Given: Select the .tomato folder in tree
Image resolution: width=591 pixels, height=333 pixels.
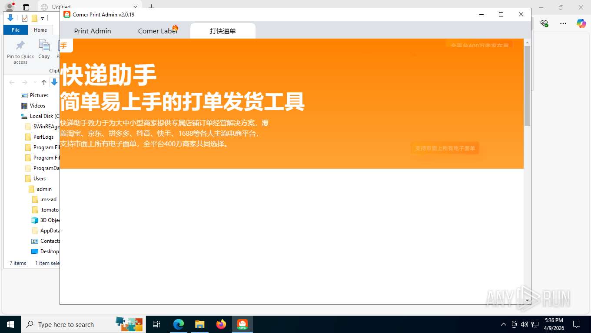Looking at the screenshot, I should pyautogui.click(x=46, y=210).
